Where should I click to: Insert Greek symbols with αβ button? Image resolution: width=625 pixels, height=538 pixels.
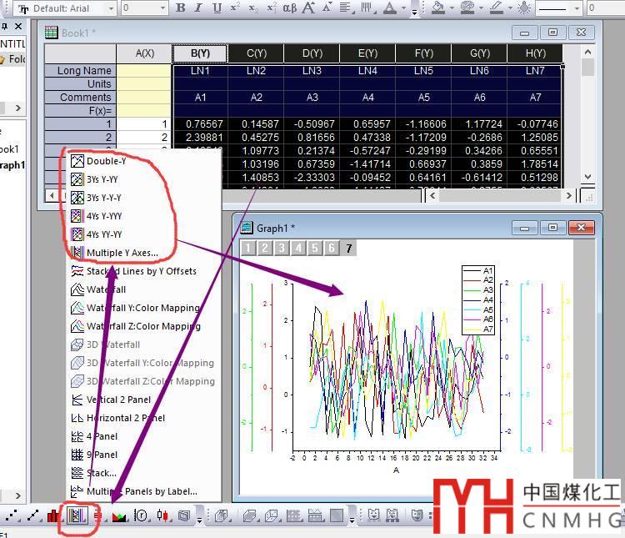289,8
